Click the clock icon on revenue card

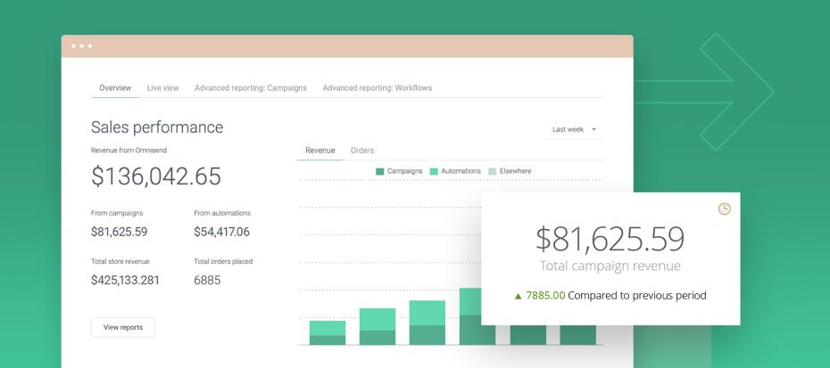point(724,209)
